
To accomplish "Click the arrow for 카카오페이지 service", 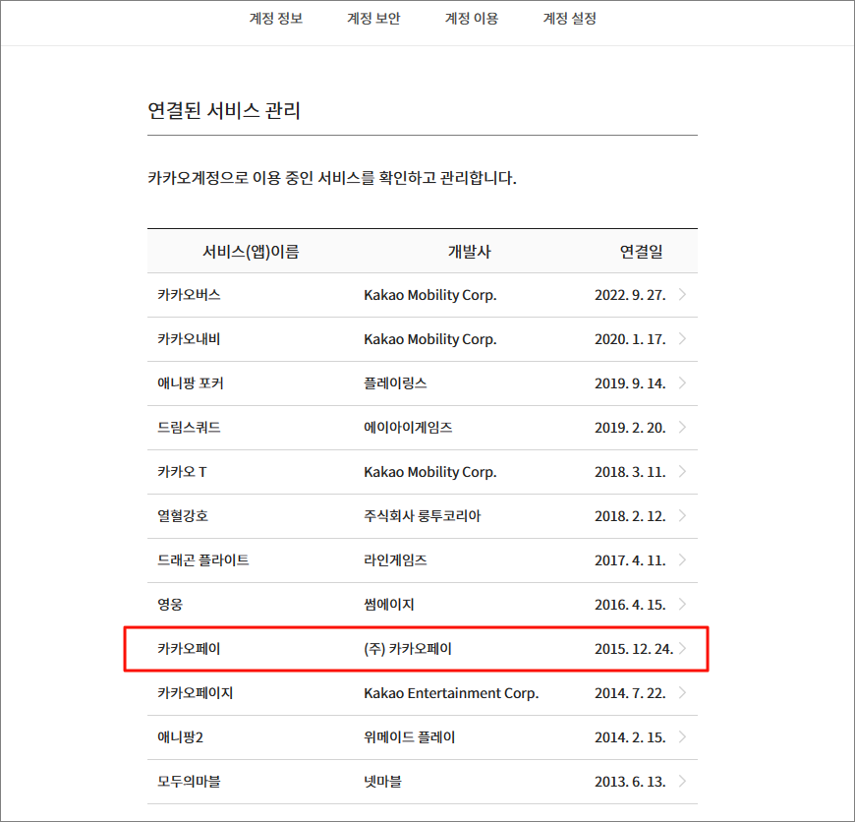I will (x=683, y=693).
